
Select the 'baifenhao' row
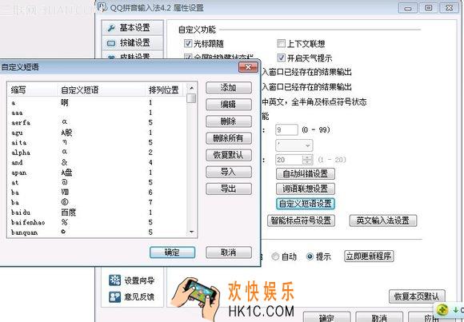click(98, 222)
